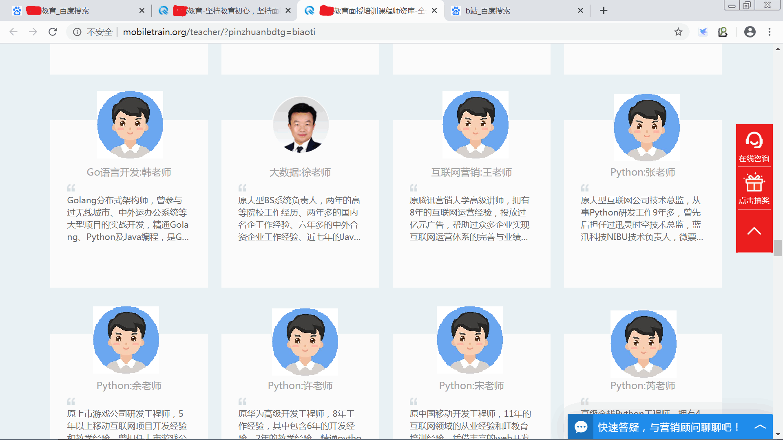This screenshot has height=440, width=783.
Task: Open a new browser tab
Action: (604, 11)
